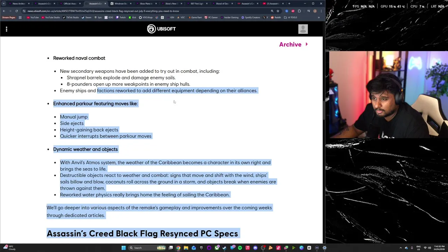Open the Twitch bookmark

121,17
